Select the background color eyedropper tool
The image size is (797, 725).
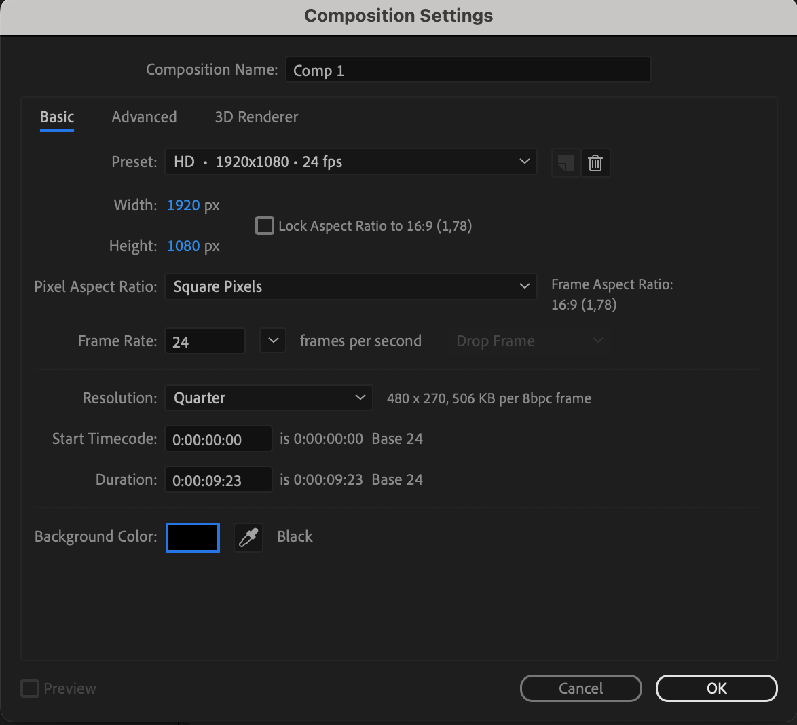[248, 538]
